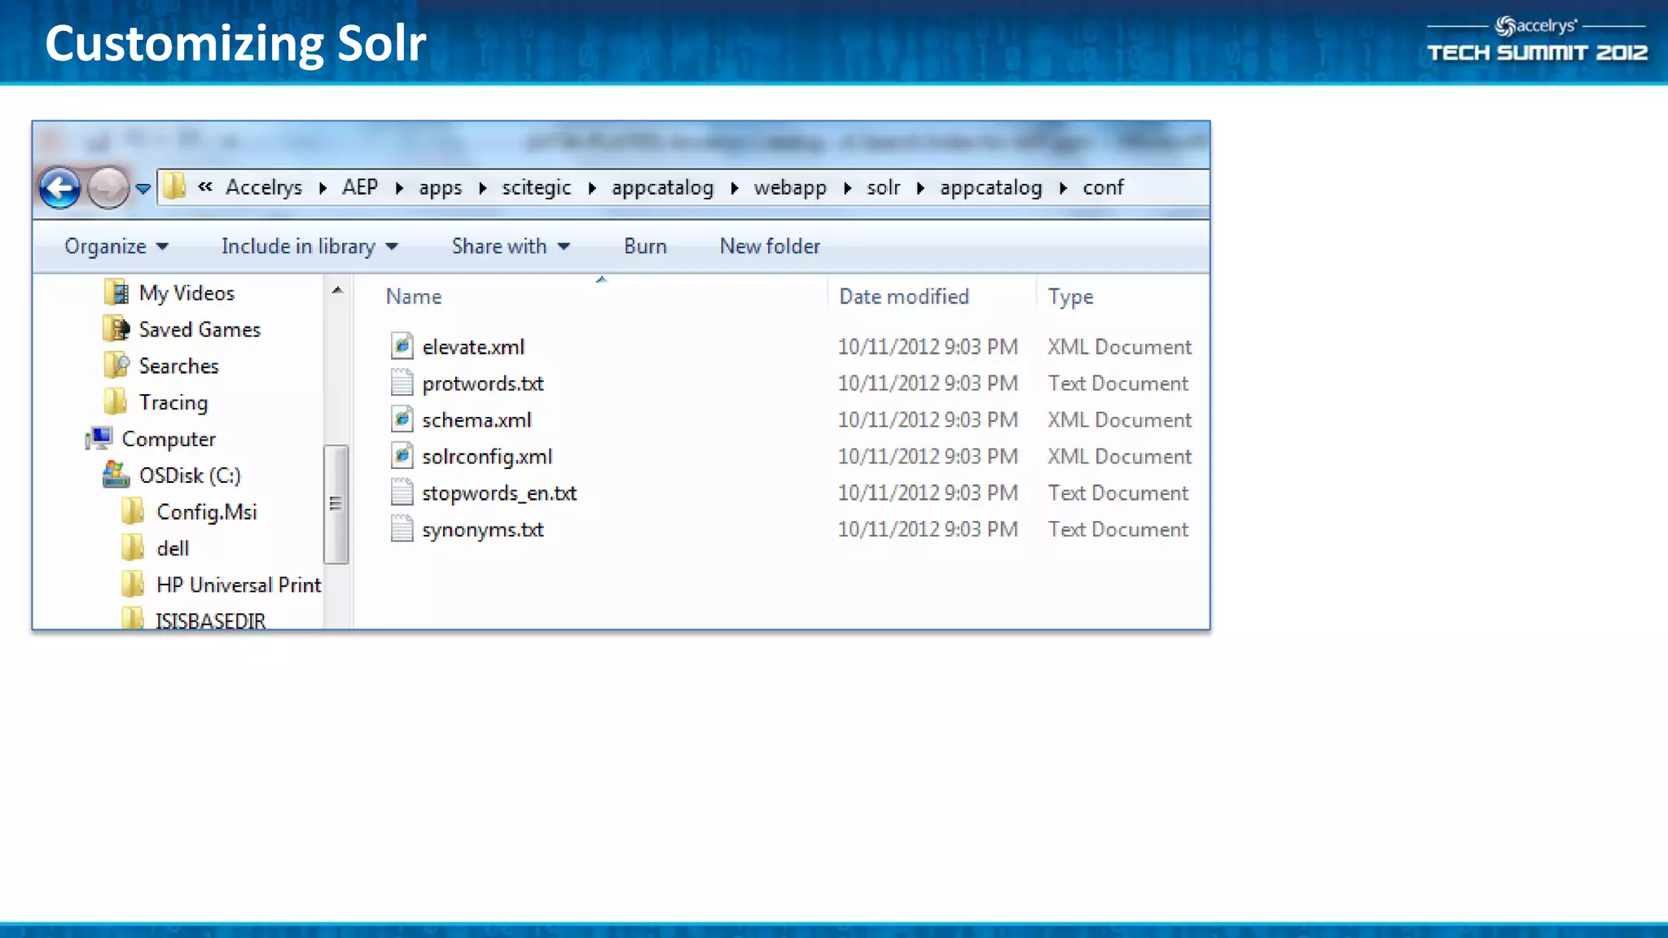The image size is (1668, 938).
Task: Click the folder icon in address bar
Action: [174, 186]
